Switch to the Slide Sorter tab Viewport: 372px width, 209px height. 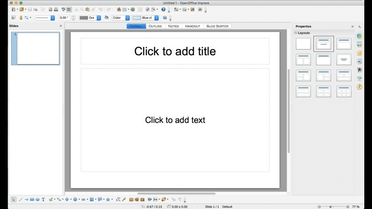(x=217, y=26)
